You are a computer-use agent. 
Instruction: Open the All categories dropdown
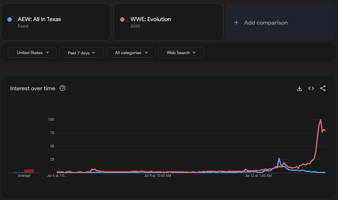pos(130,53)
